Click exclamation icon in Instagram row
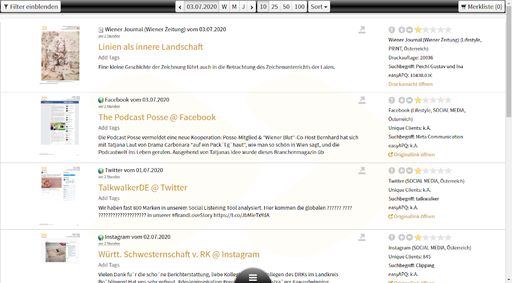512x283 pixels. click(x=392, y=237)
